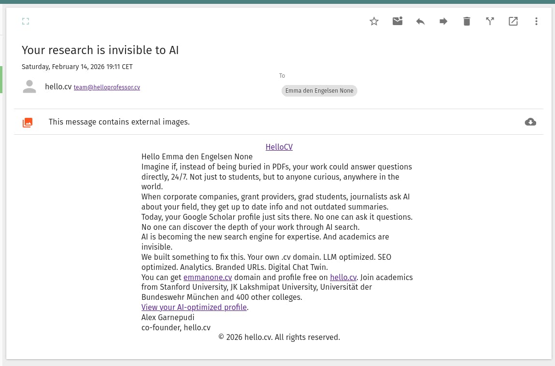Open the emmanone.cv domain link

208,277
